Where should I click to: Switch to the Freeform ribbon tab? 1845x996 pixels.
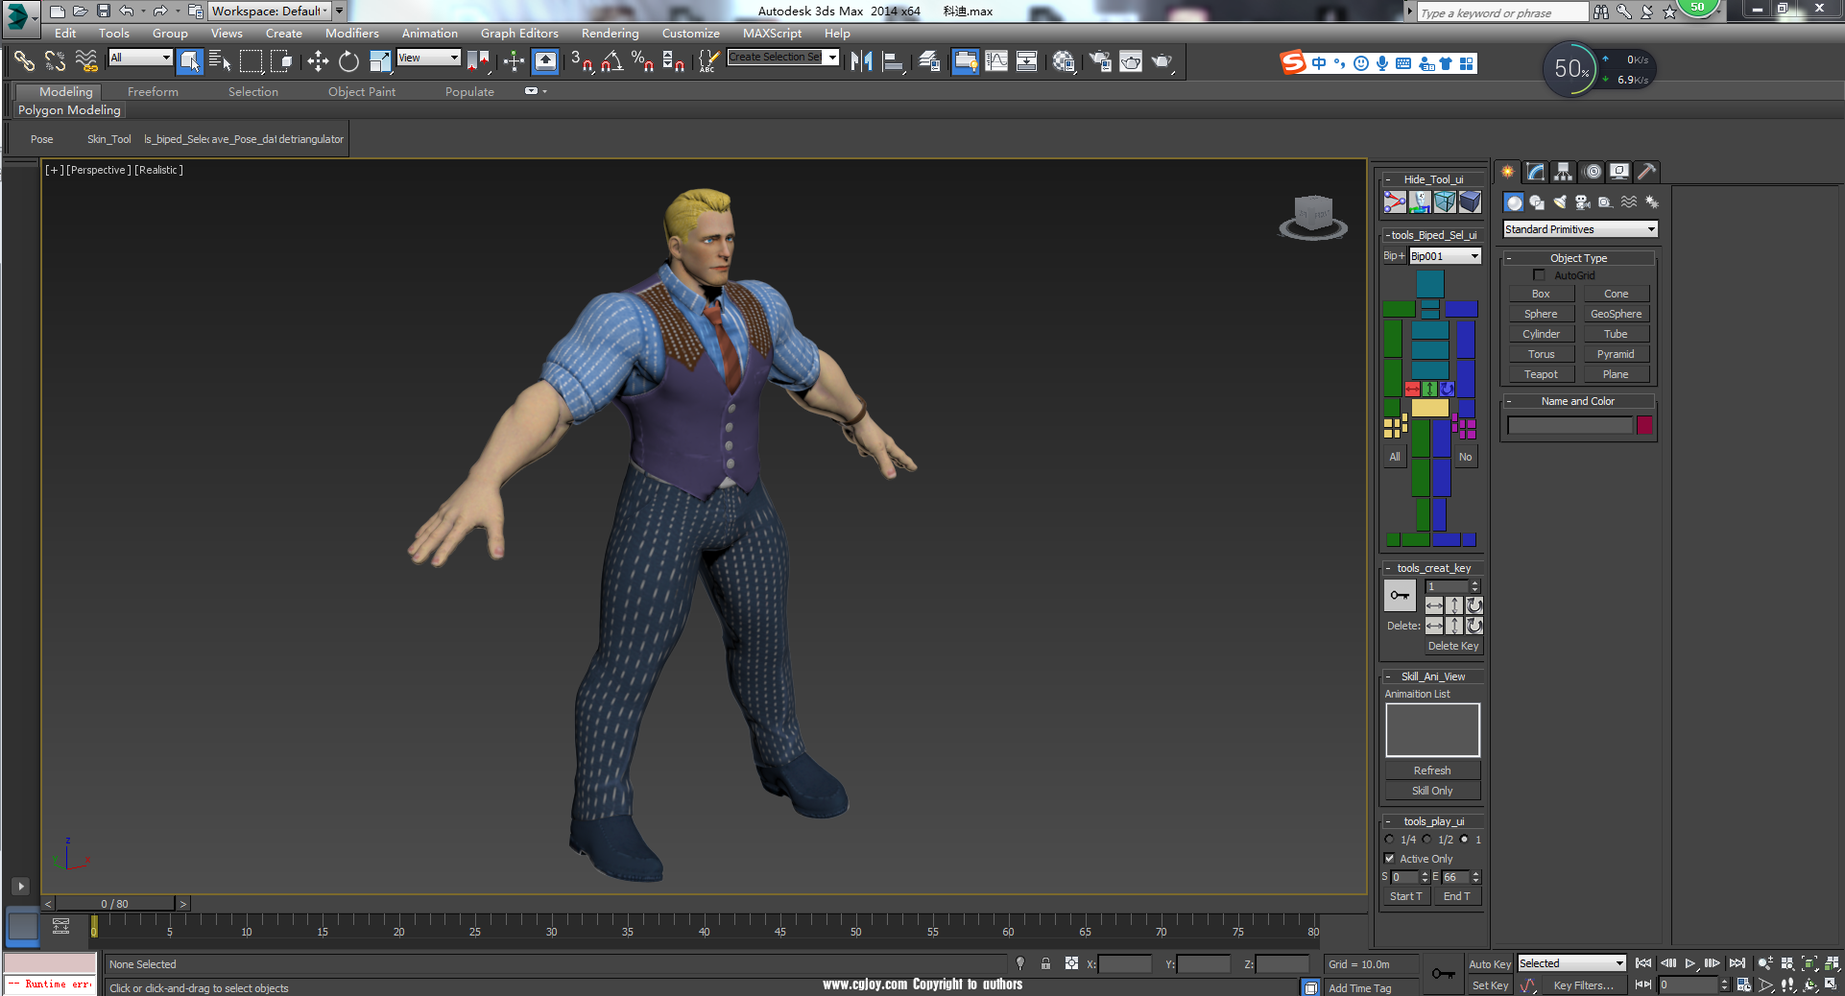(153, 92)
